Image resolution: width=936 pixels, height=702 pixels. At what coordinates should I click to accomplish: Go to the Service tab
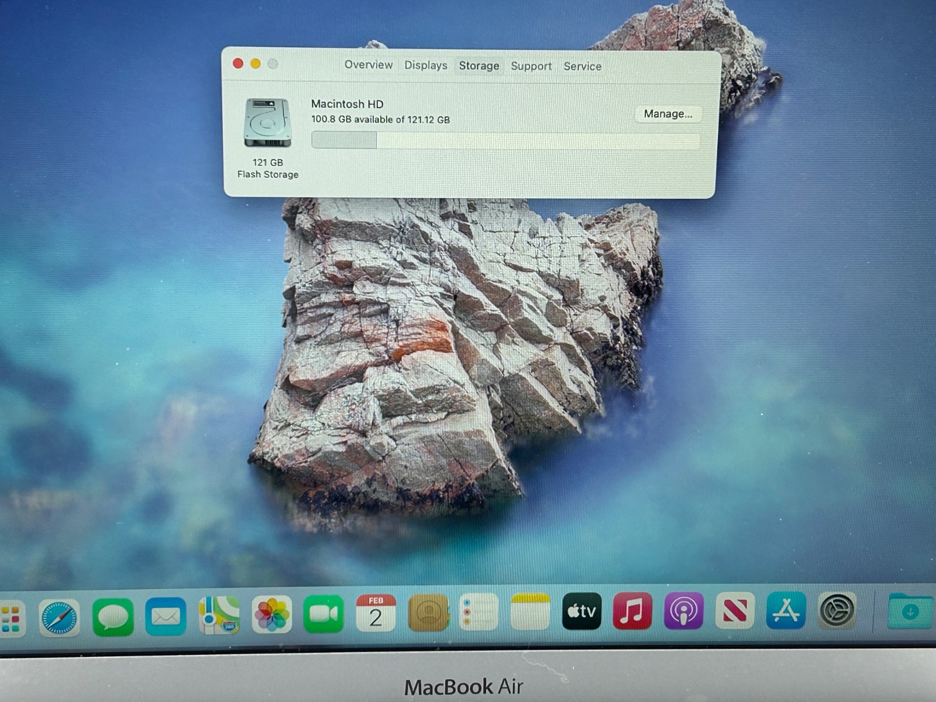click(x=582, y=66)
